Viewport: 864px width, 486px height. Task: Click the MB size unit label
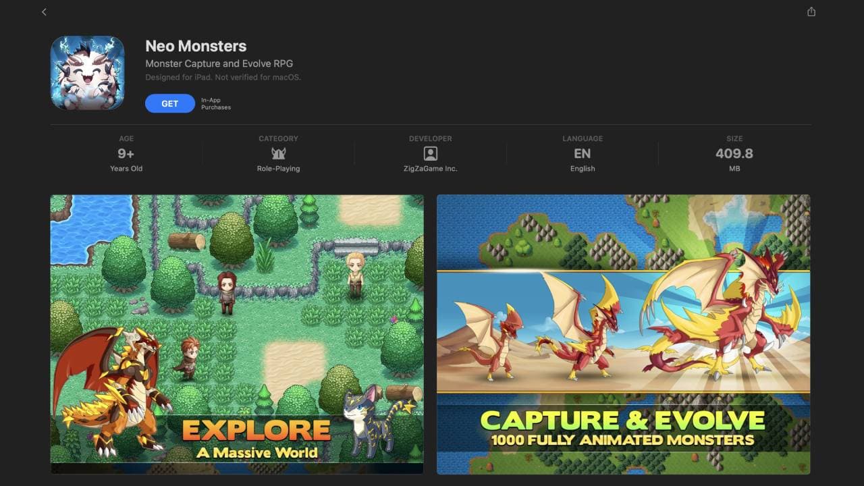click(x=734, y=169)
